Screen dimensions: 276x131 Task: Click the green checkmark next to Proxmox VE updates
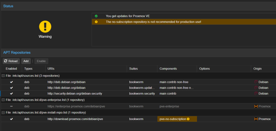pos(96,16)
